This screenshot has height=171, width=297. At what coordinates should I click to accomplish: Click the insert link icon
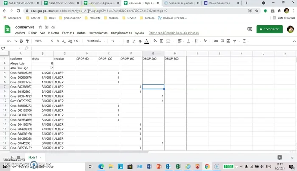[x=216, y=41]
